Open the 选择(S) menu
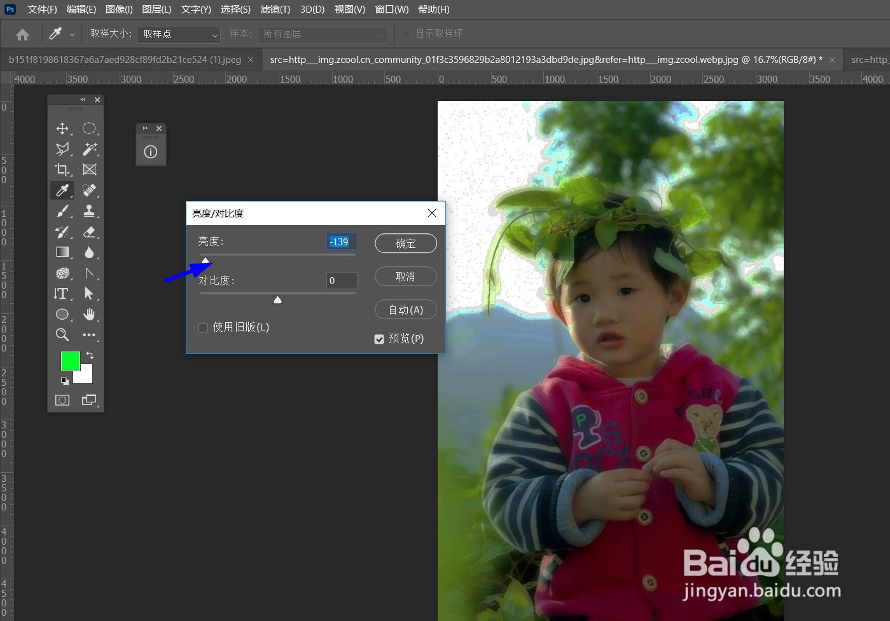This screenshot has width=890, height=621. [235, 10]
